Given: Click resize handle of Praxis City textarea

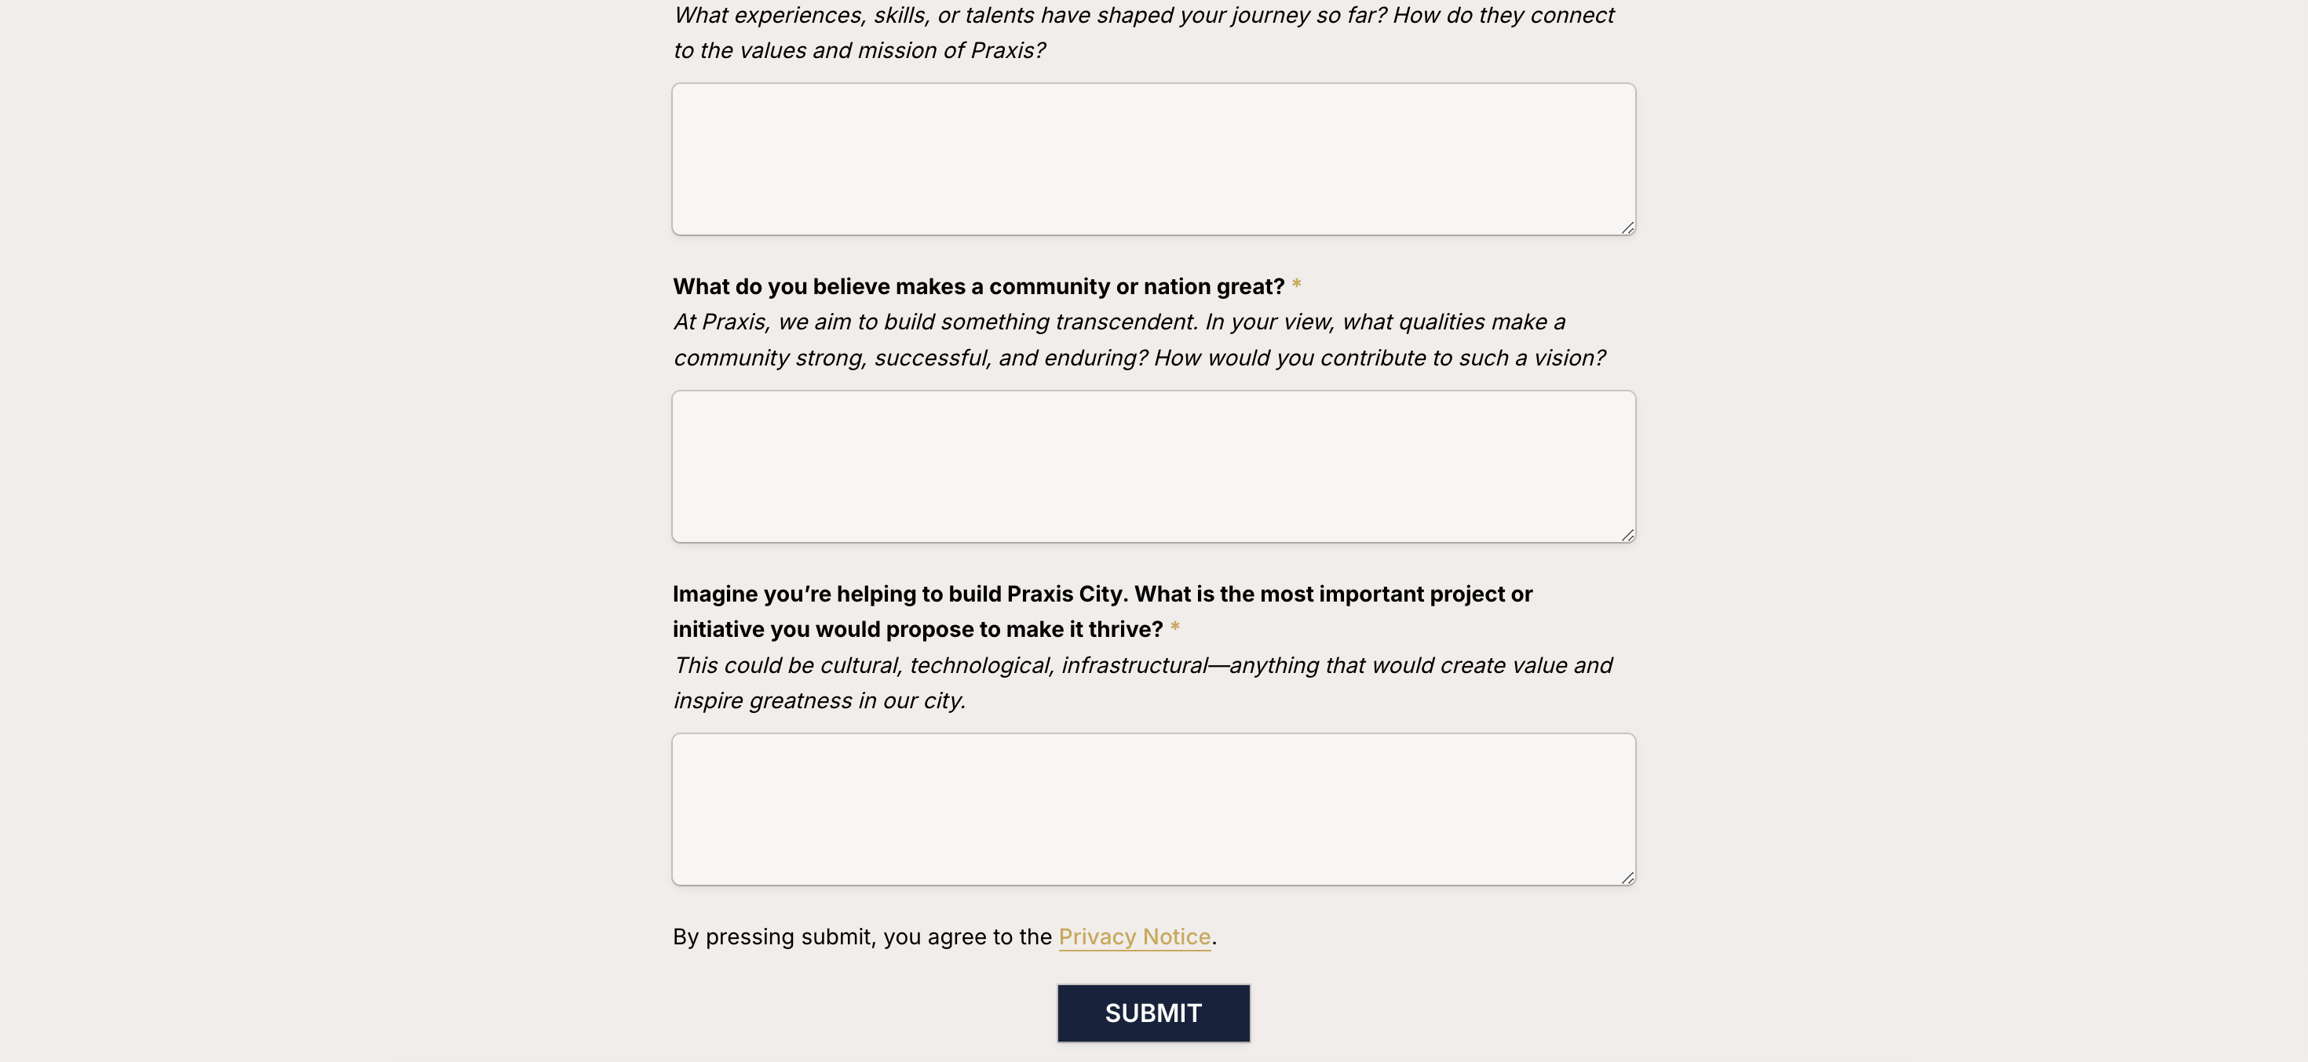Looking at the screenshot, I should tap(1627, 878).
